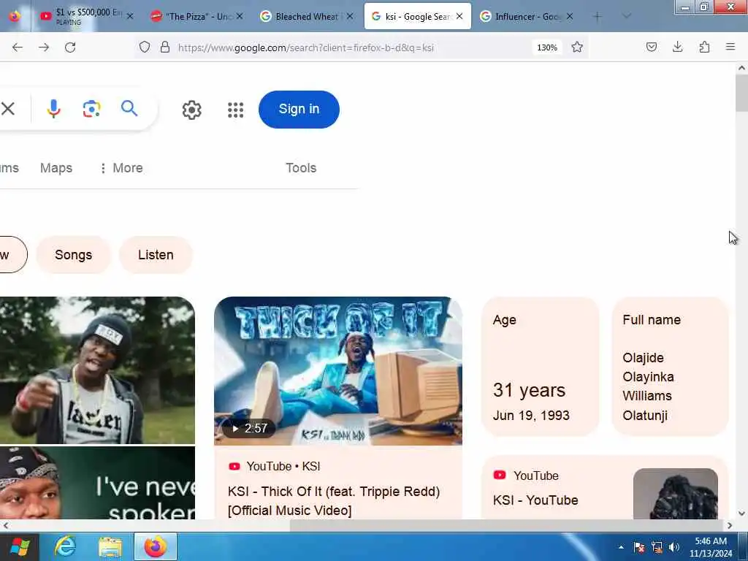Open Action Center flag icon
Screen dimensions: 748x561
[x=639, y=546]
